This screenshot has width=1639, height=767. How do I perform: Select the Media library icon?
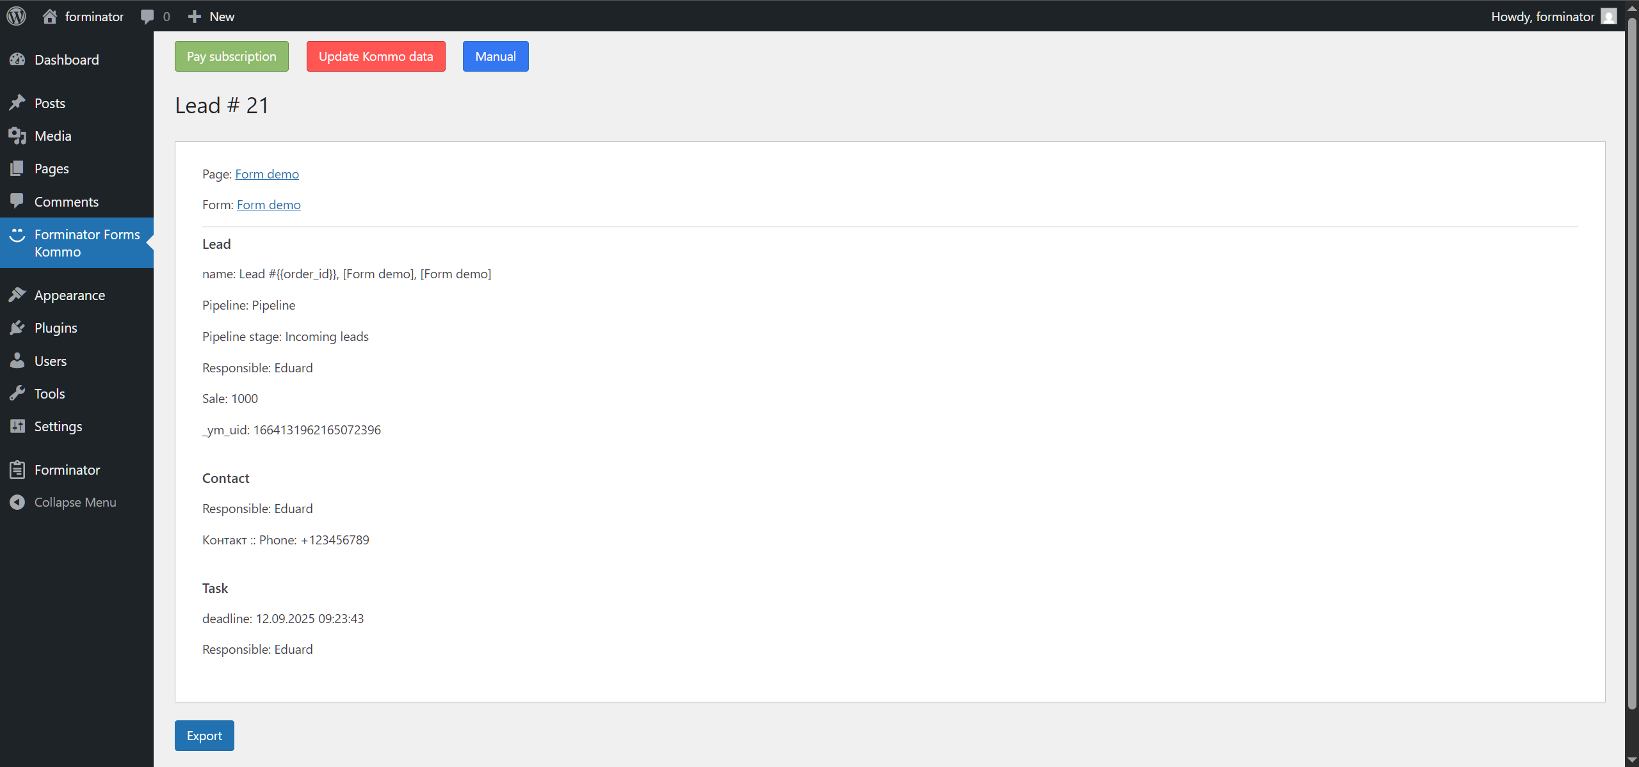(18, 135)
